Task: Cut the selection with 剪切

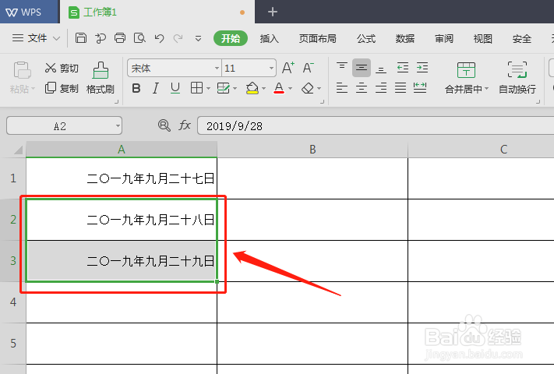Action: pyautogui.click(x=62, y=68)
